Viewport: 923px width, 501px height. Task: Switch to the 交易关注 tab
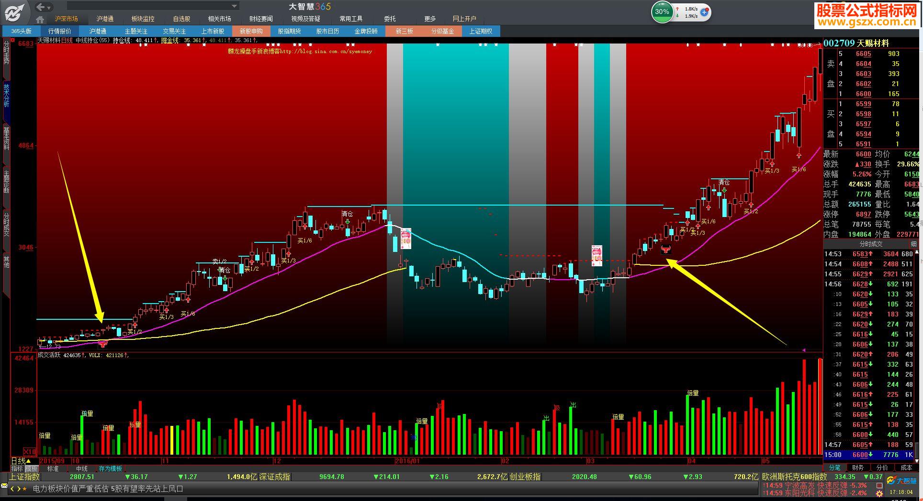(x=175, y=31)
